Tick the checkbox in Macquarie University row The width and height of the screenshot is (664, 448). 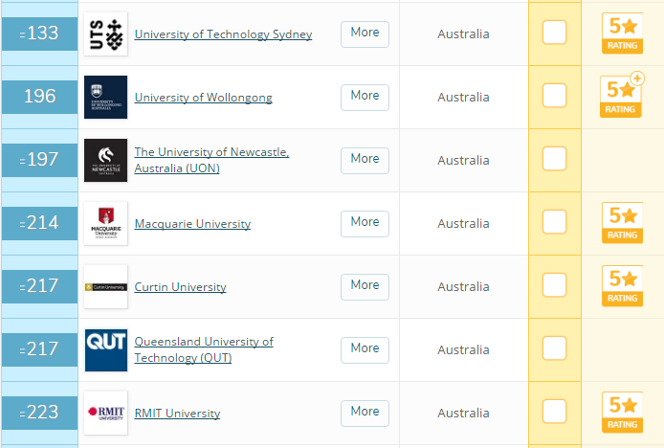[x=554, y=222]
